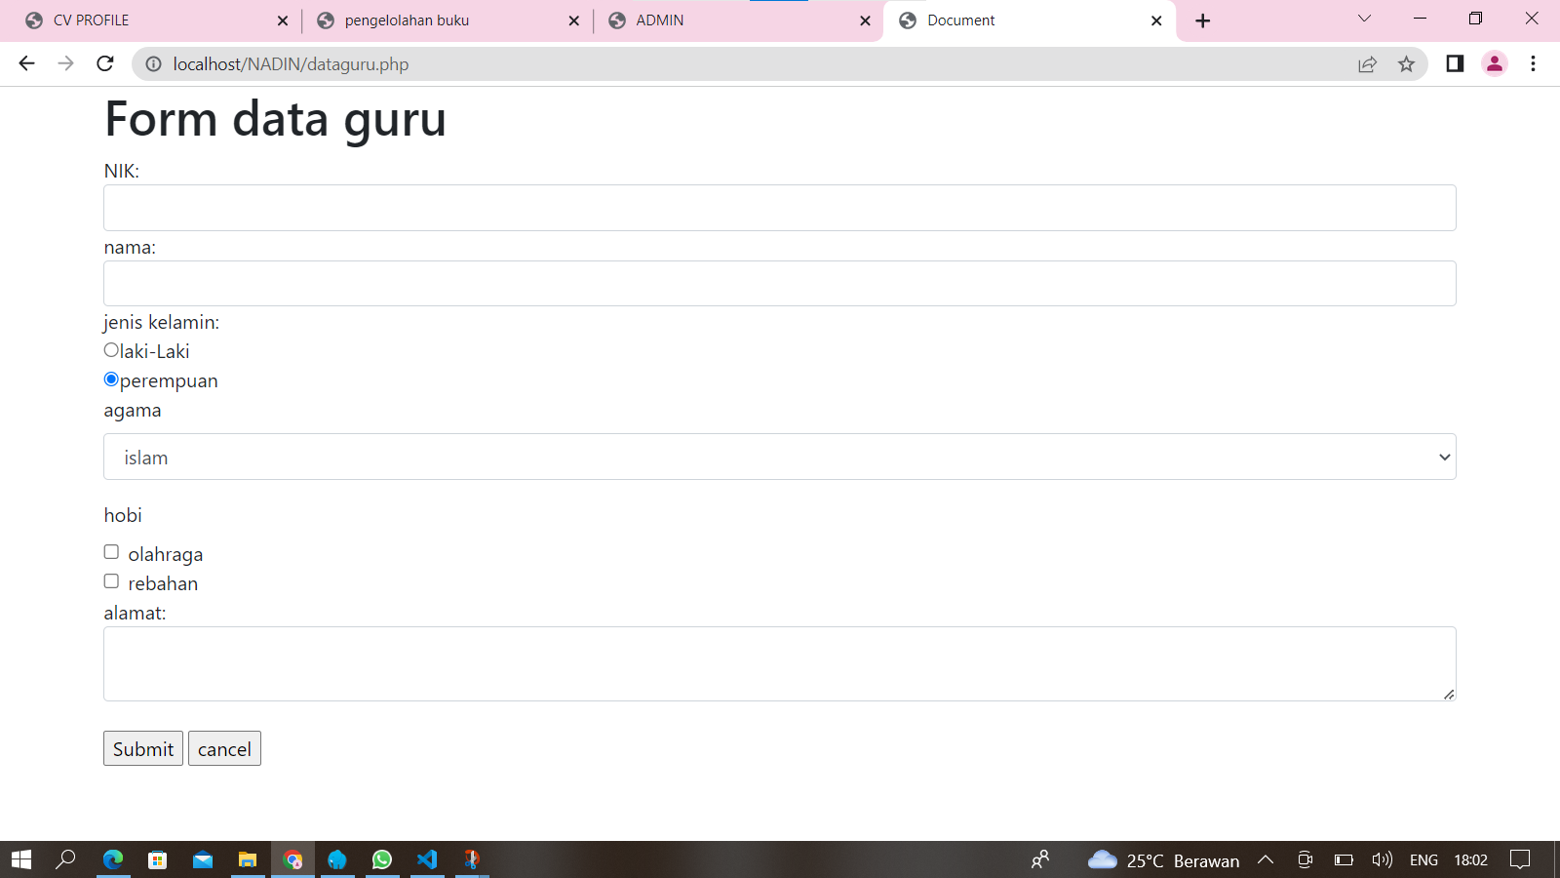Image resolution: width=1560 pixels, height=878 pixels.
Task: Switch to pengelolahan buku tab
Action: pos(439,20)
